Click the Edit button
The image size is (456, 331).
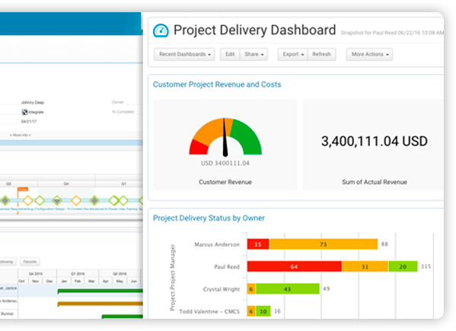pos(230,54)
